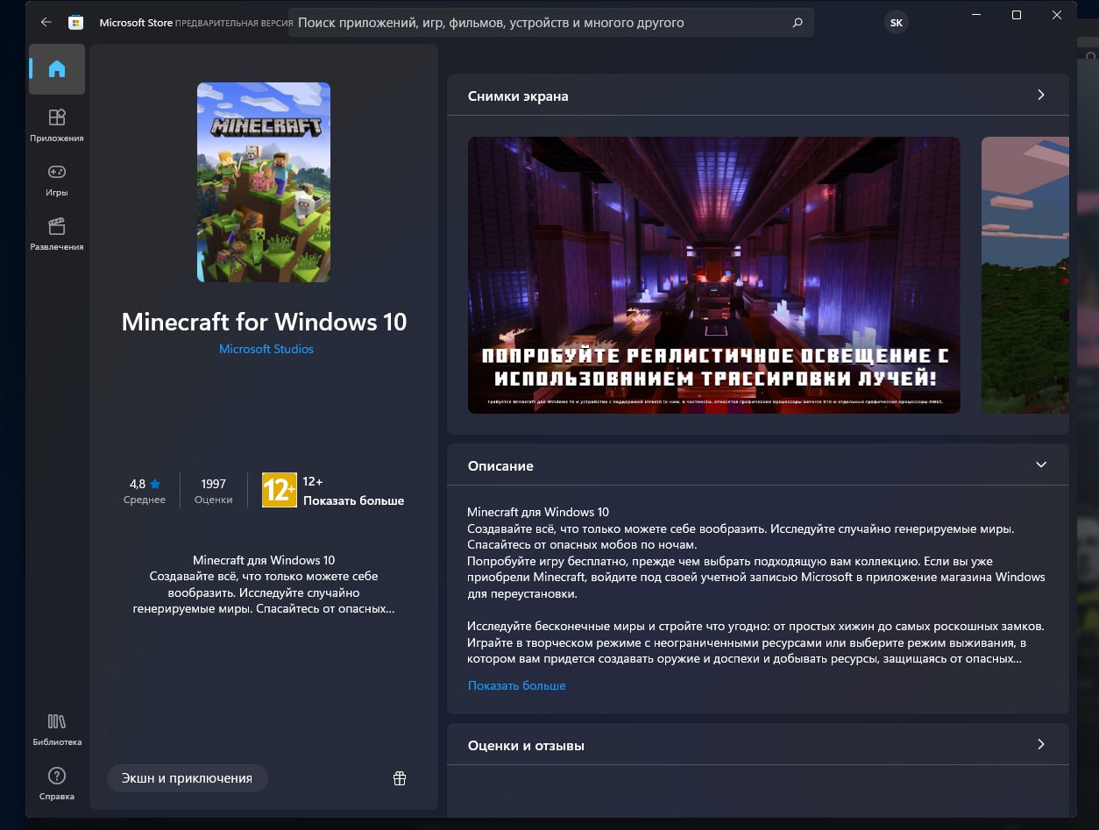Click the Снимки экрана heading
1099x830 pixels.
coord(518,96)
